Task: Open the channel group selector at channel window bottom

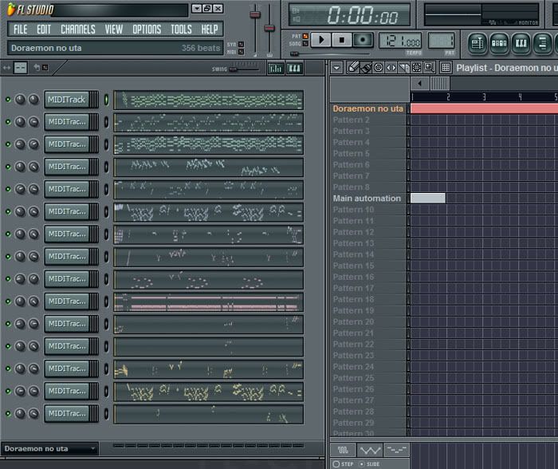Action: [49, 448]
